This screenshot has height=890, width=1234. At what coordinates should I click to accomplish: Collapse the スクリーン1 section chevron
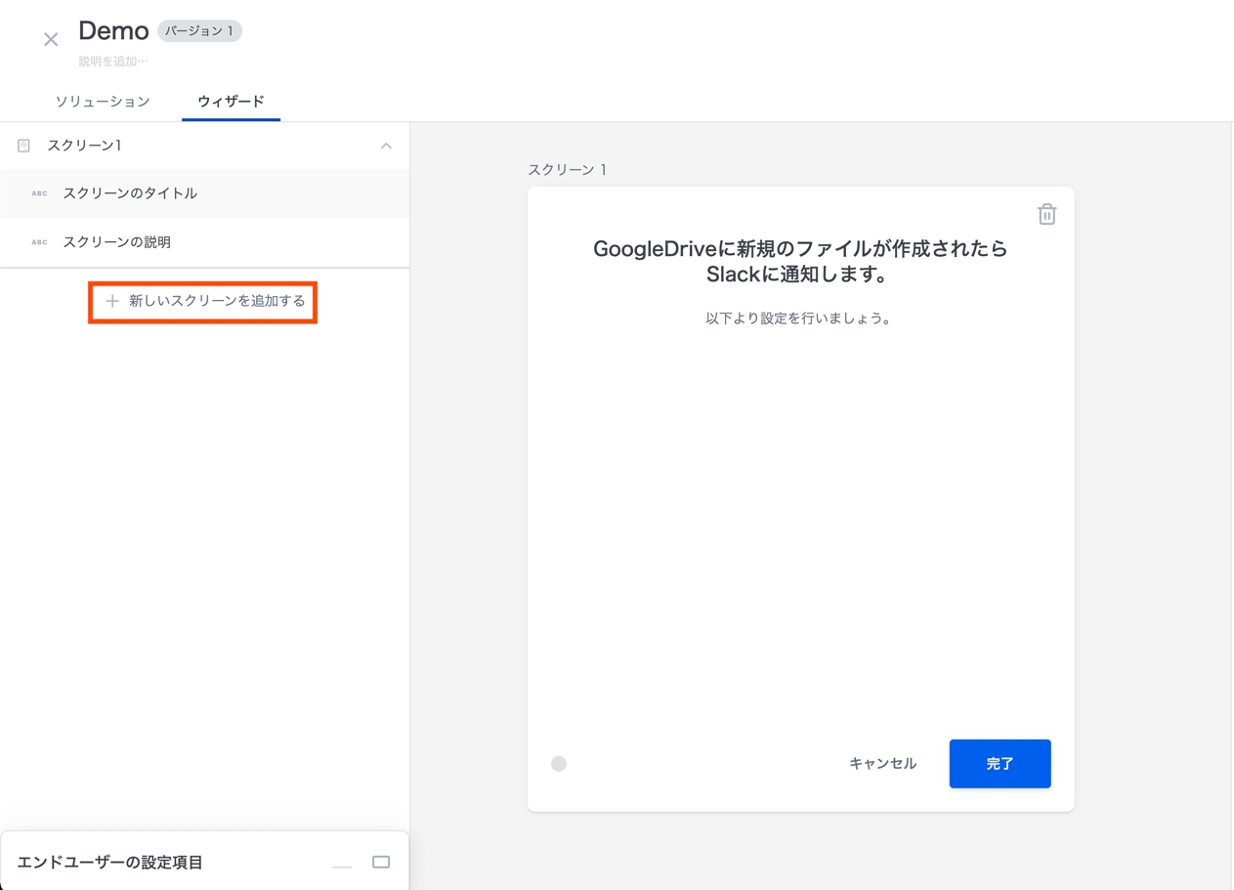point(386,146)
